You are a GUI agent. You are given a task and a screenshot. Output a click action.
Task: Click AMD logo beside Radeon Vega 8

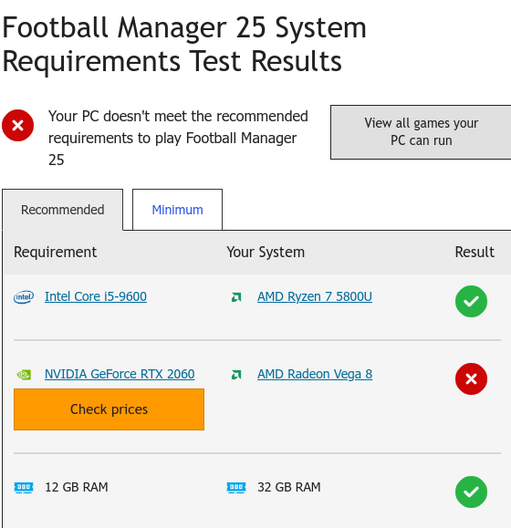coord(236,375)
